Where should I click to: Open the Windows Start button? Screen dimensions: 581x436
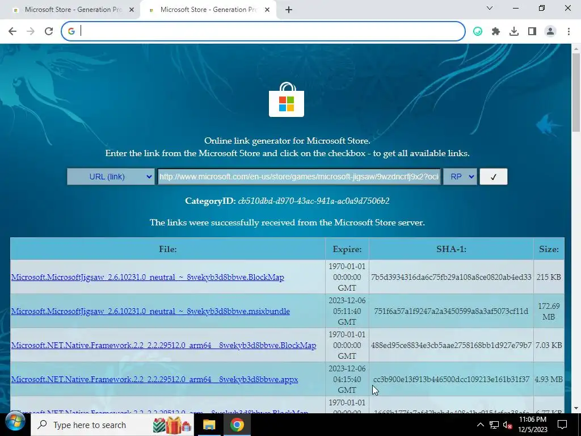point(15,422)
